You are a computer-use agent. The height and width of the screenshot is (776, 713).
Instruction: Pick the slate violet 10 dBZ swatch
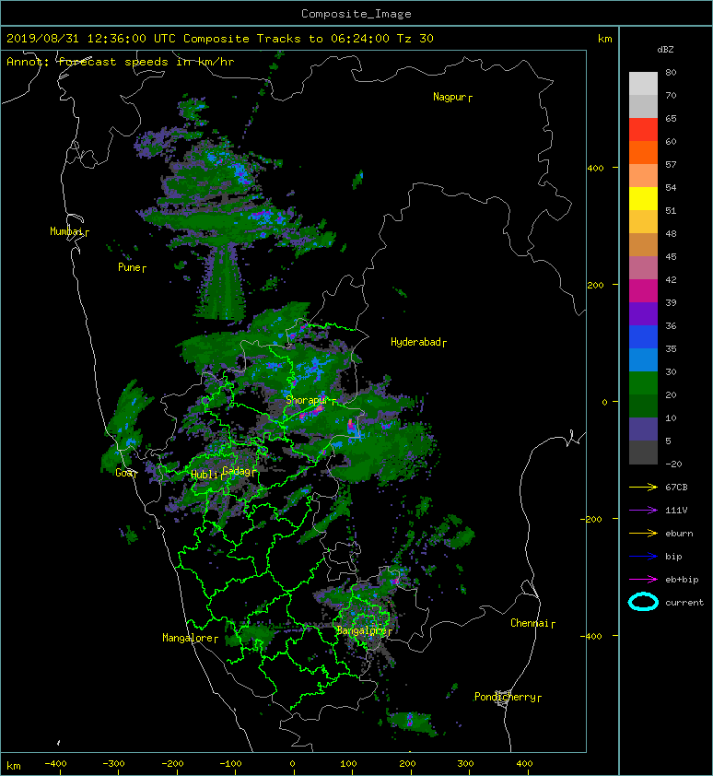(643, 429)
